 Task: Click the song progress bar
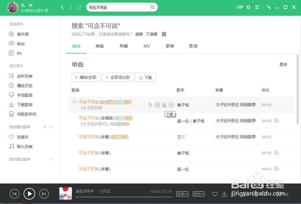(x=123, y=197)
